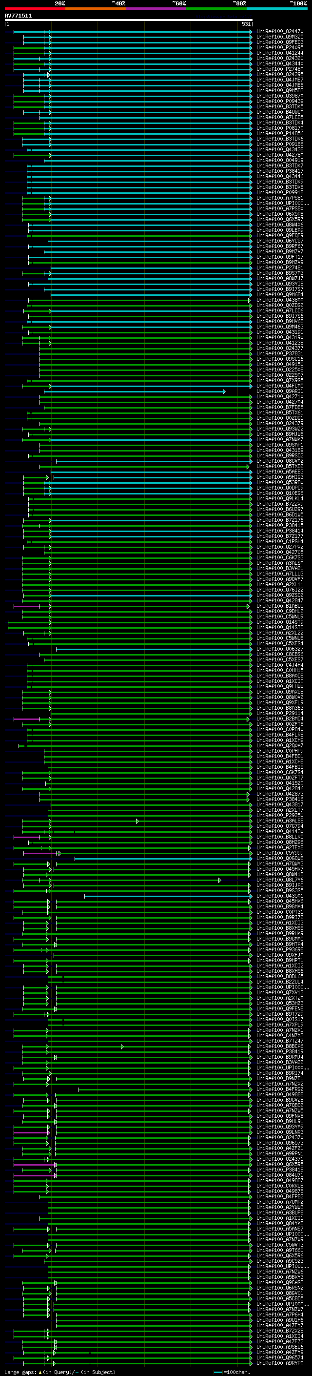Click the orange ~40% identity legend segment
The image size is (312, 1376).
96,9
